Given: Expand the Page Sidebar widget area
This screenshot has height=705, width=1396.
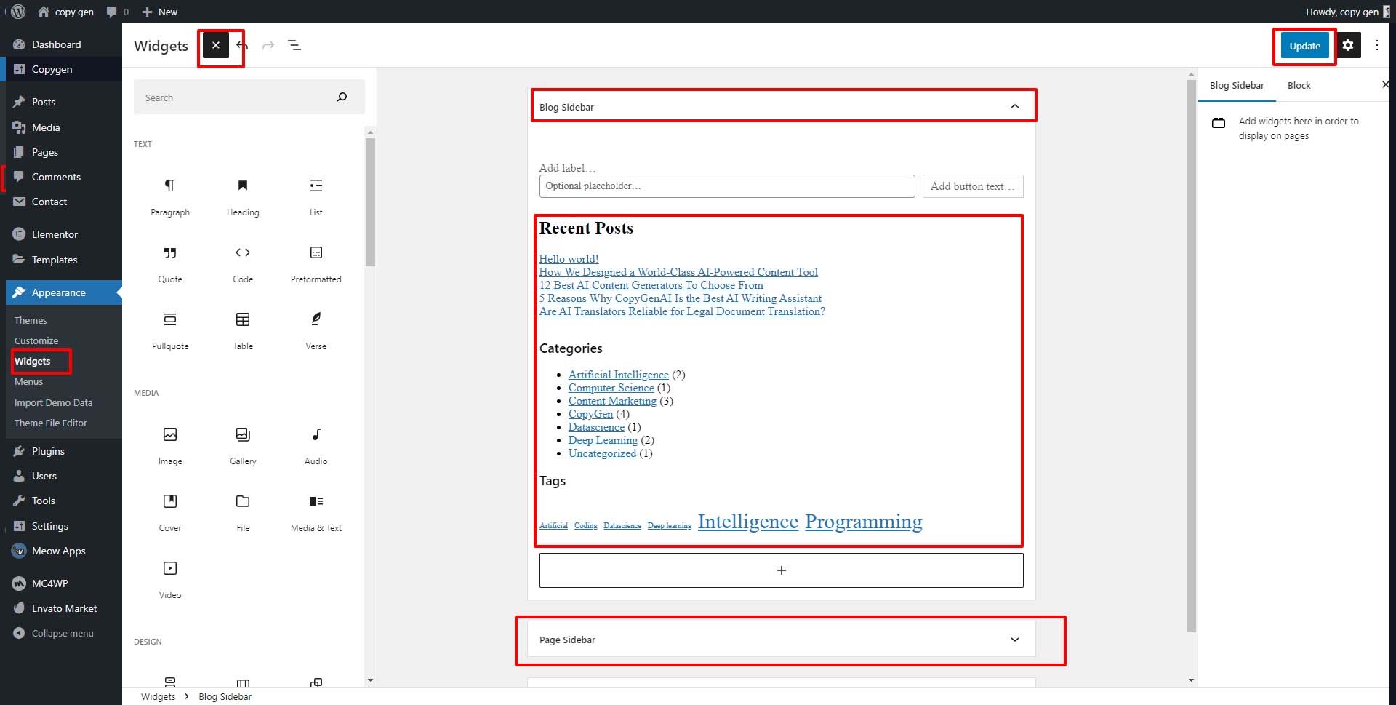Looking at the screenshot, I should tap(1015, 640).
